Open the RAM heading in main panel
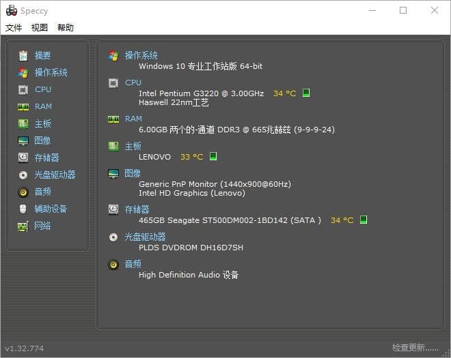Screen dimensions: 451x358 click(133, 119)
